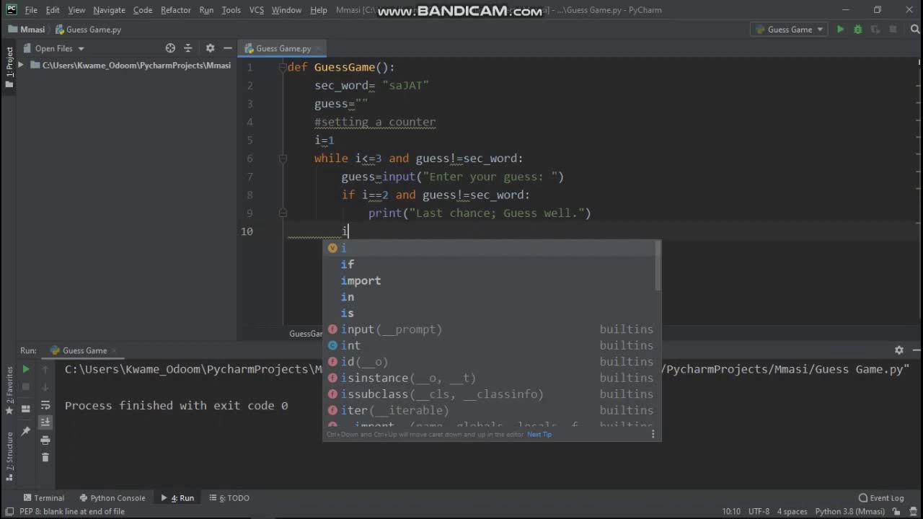Click the 4: Run tool window button

177,498
